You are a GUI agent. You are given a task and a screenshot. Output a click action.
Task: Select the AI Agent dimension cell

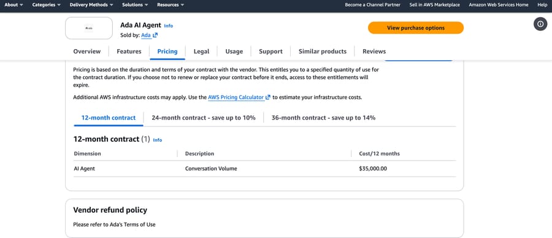click(85, 169)
